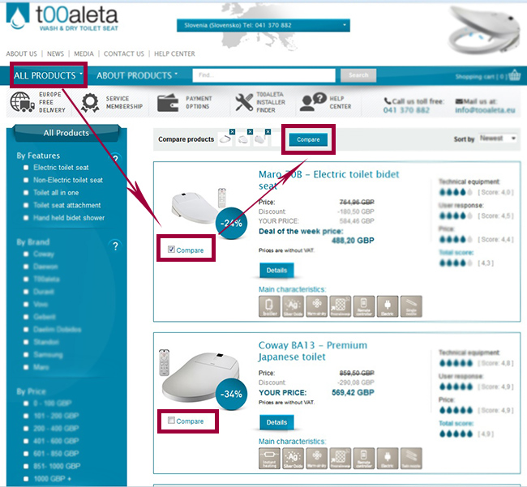Click the Installer Finder tools icon
The width and height of the screenshot is (527, 487).
click(x=244, y=102)
